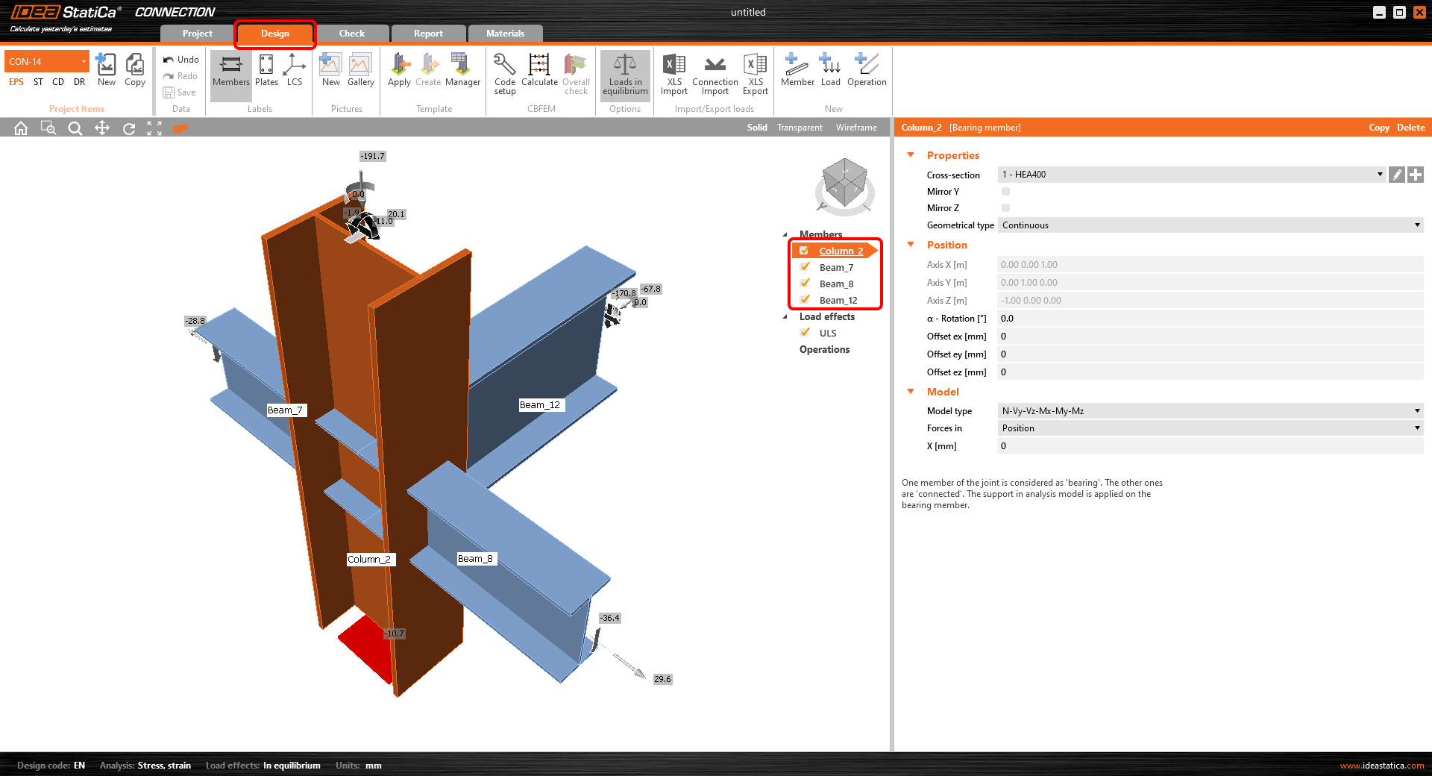
Task: Click Delete for Column_2 member
Action: 1410,128
